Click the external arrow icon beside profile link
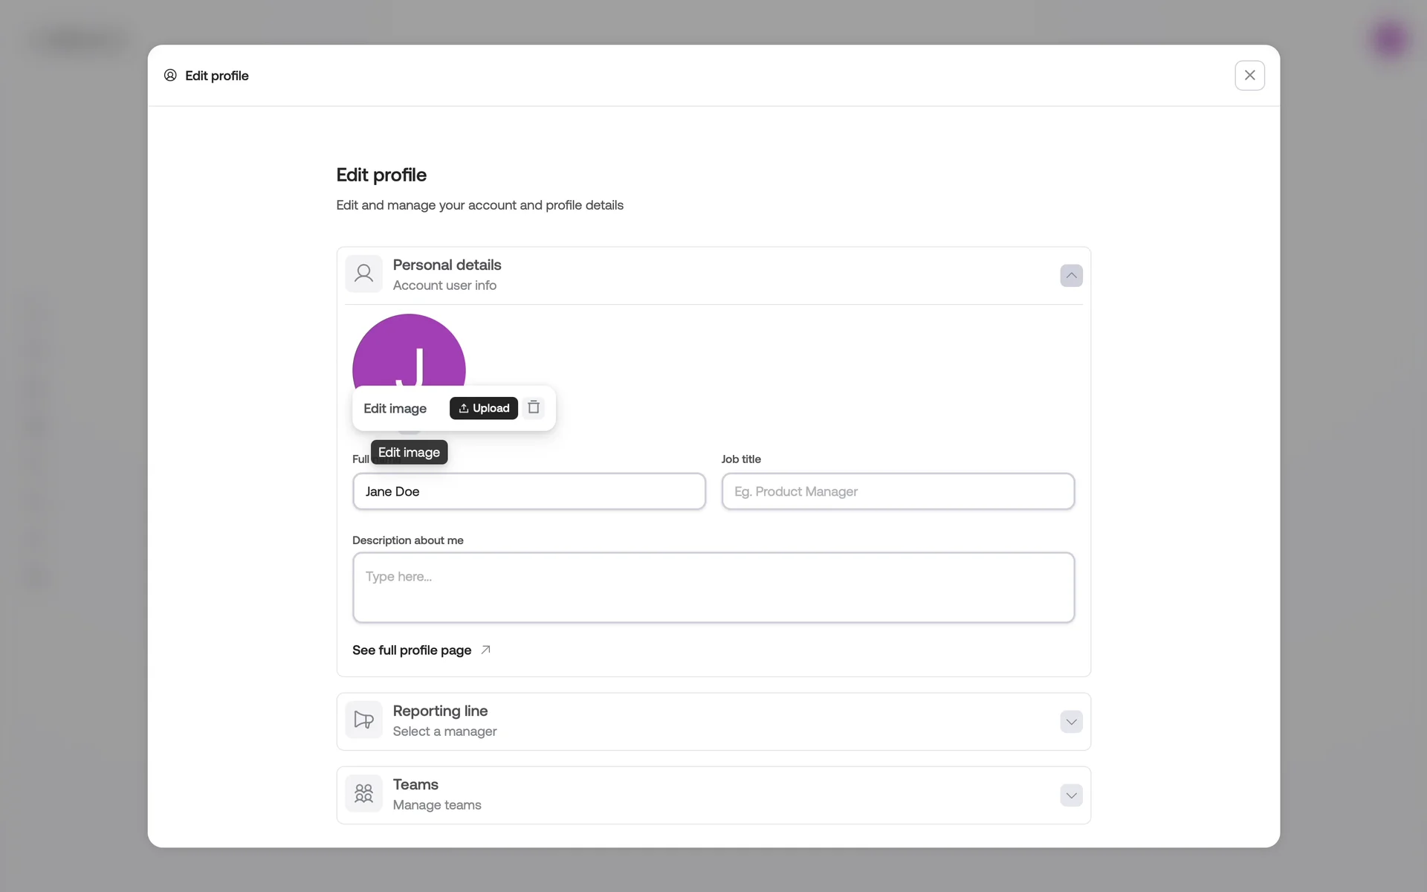Image resolution: width=1427 pixels, height=892 pixels. tap(485, 650)
